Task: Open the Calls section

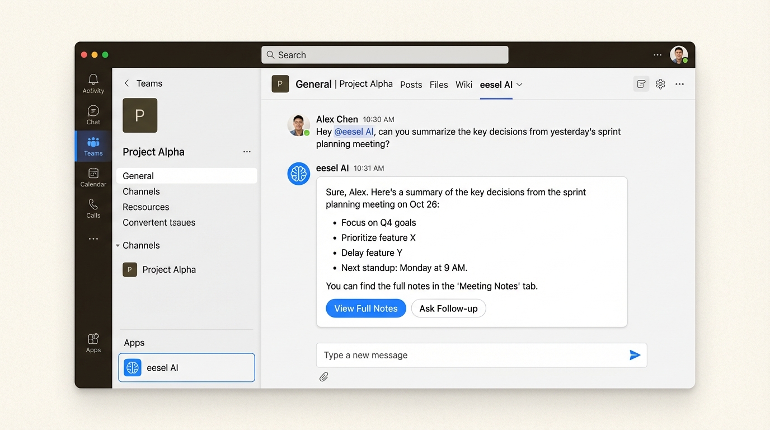Action: coord(93,209)
